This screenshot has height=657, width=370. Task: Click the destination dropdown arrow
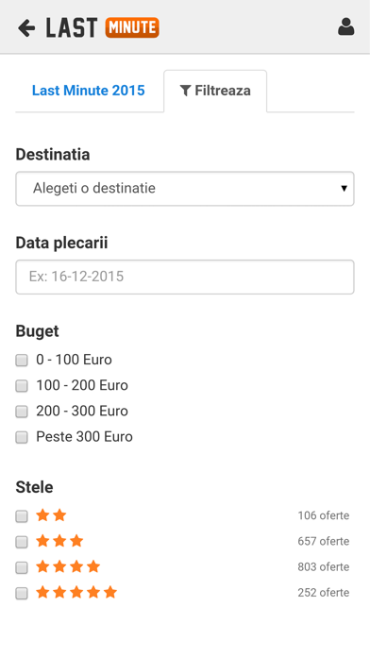point(344,188)
